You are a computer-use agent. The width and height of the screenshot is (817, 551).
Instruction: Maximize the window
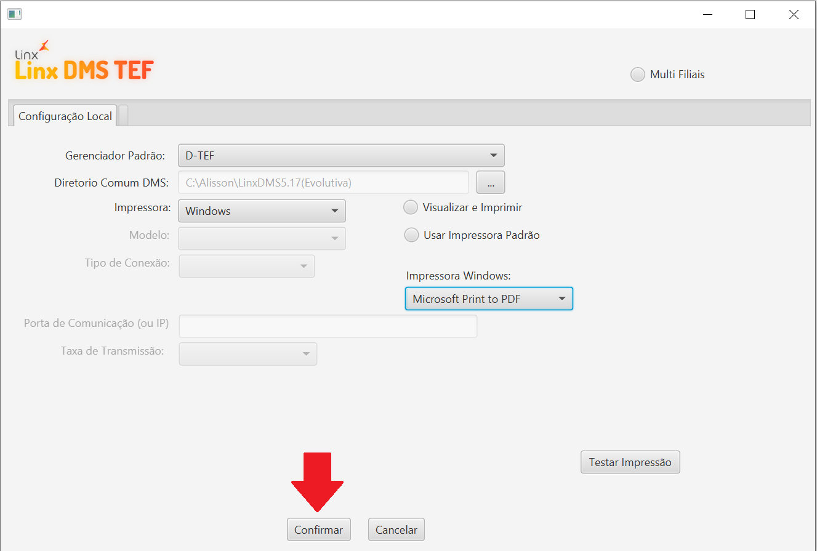(750, 15)
